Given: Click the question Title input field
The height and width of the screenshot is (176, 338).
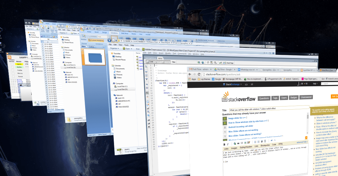Looking at the screenshot, I should [x=269, y=108].
